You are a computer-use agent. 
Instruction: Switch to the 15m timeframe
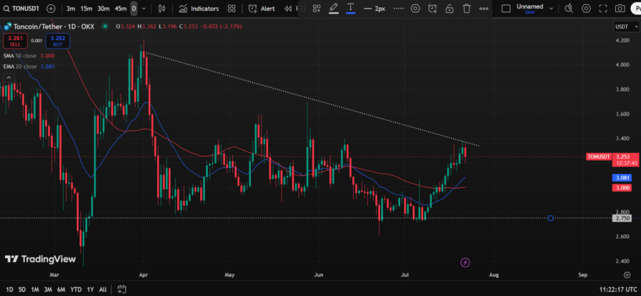tap(86, 8)
